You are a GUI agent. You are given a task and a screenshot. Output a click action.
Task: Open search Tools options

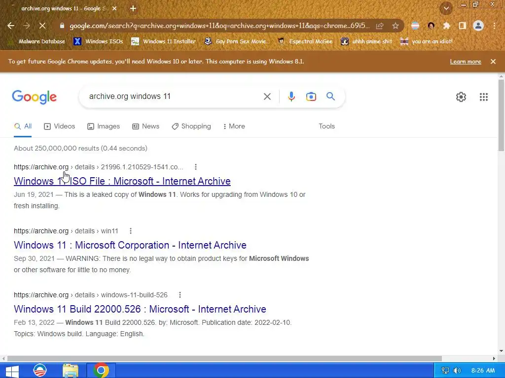(326, 126)
